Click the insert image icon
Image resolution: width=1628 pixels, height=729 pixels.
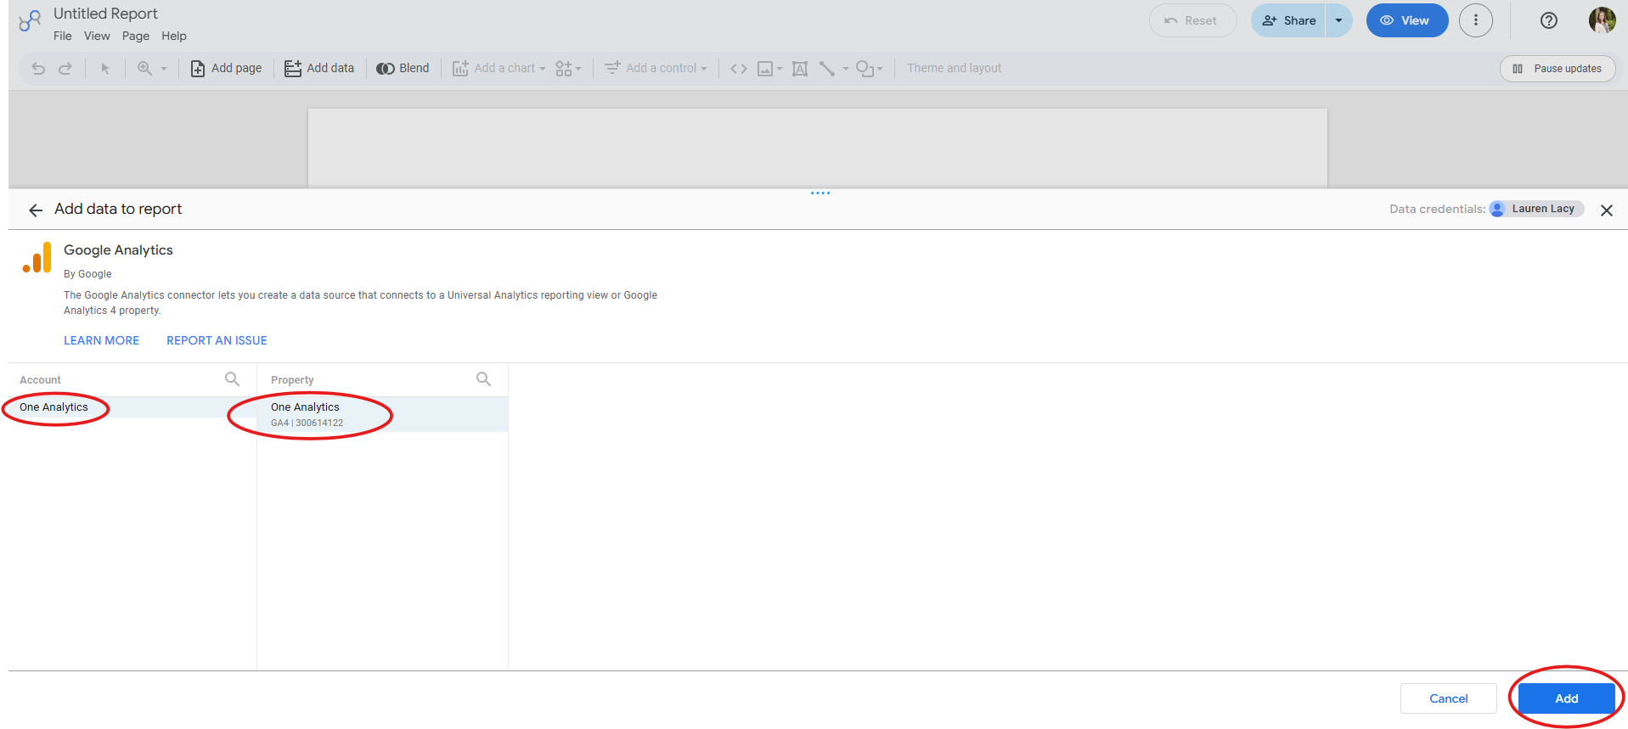(x=765, y=69)
